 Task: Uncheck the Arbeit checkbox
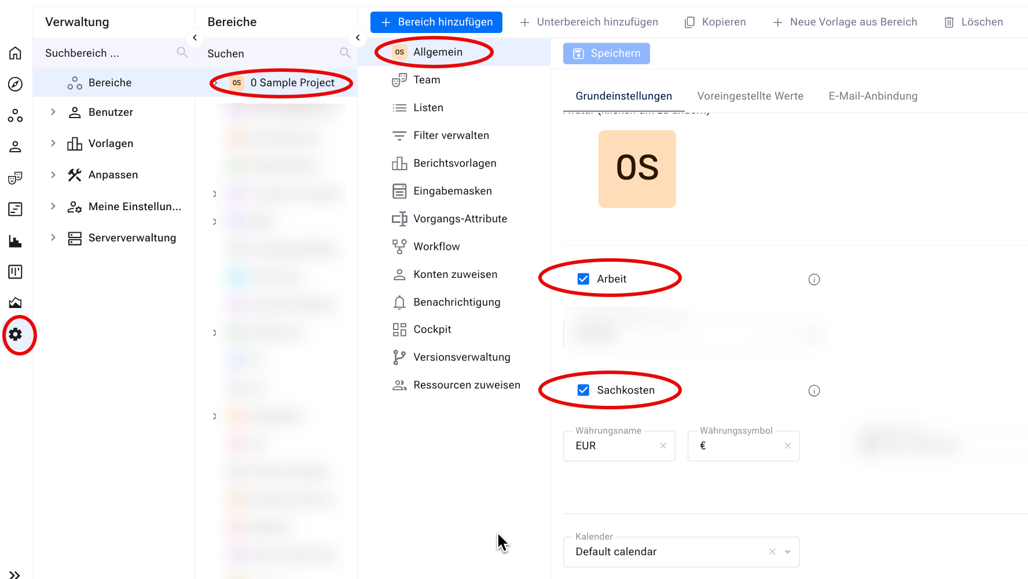click(583, 279)
